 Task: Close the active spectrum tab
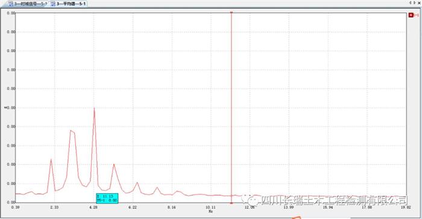419,2
